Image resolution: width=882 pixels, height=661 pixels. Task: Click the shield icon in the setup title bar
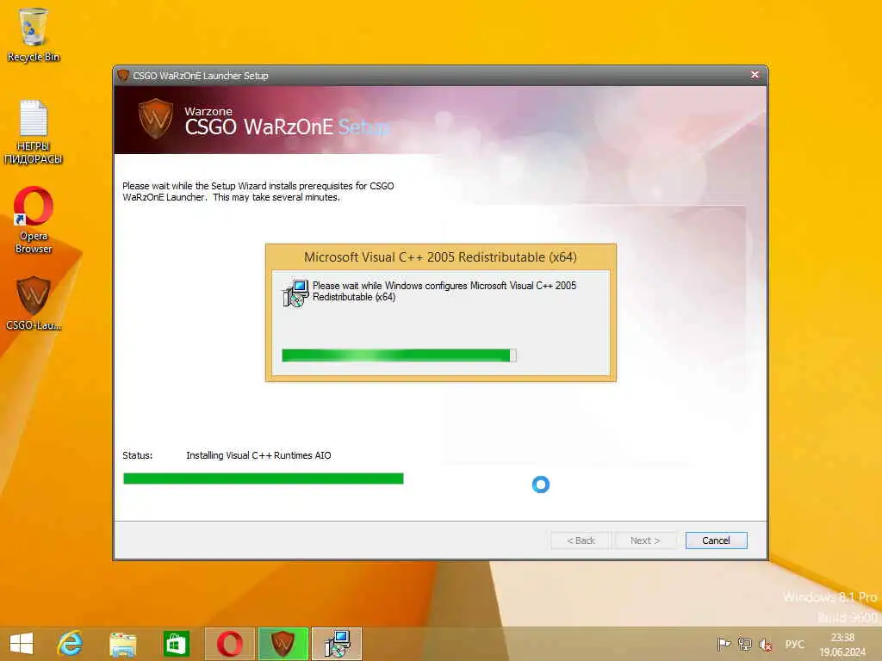tap(123, 76)
